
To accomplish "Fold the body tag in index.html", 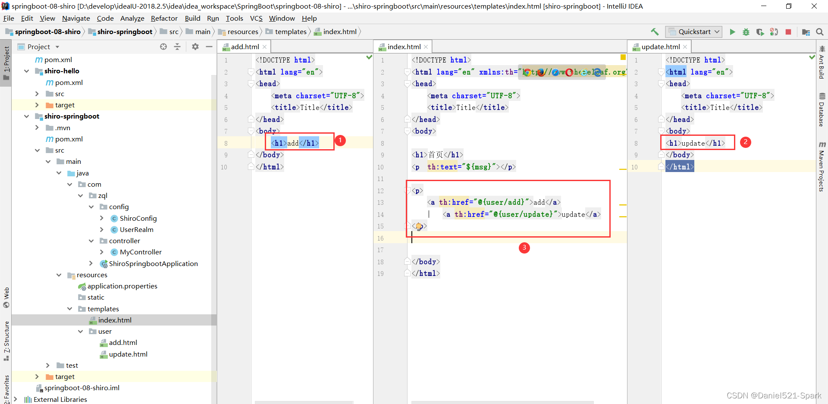I will (407, 131).
